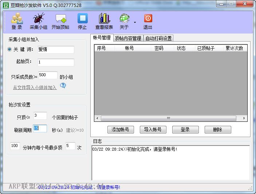Click the 序号 column header
The image size is (256, 194).
click(x=105, y=48)
